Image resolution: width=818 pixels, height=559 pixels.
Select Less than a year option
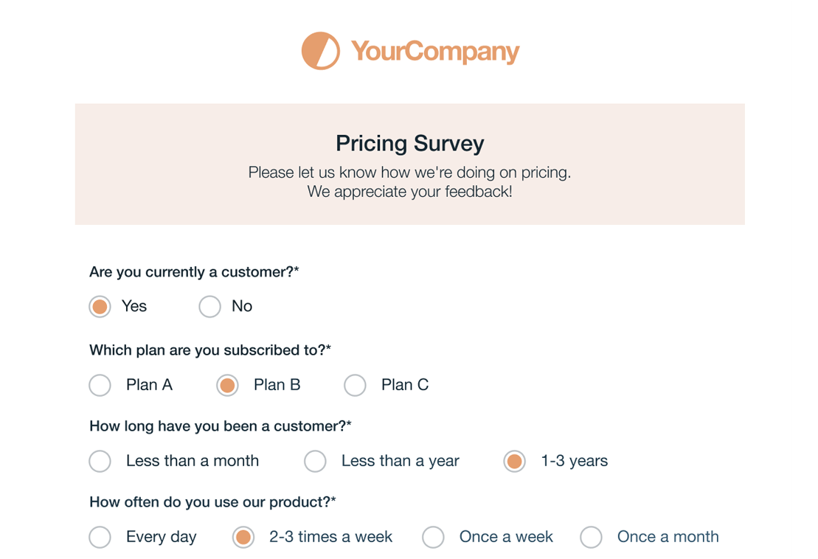(x=315, y=461)
